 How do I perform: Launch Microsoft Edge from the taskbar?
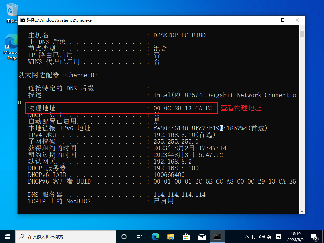[155, 237]
